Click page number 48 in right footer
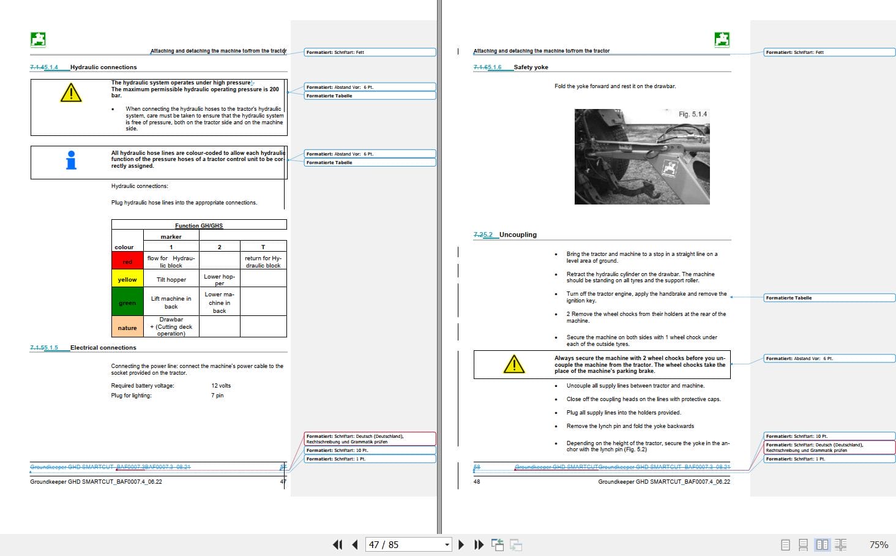 pyautogui.click(x=477, y=482)
